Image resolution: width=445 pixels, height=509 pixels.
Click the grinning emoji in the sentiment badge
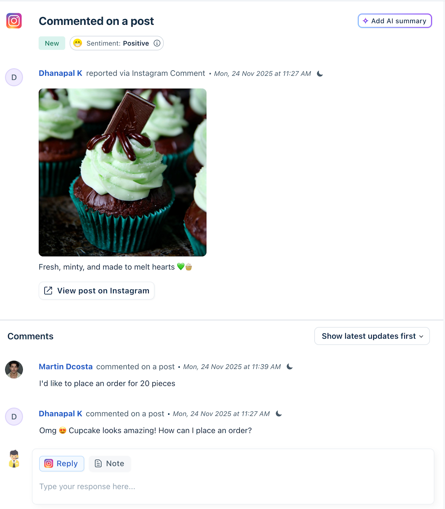(78, 43)
